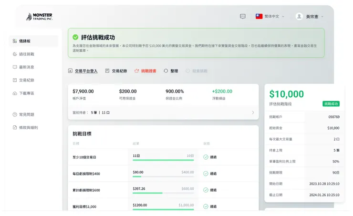
Task: Click the 至少10個交易日 goal row label
Action: tap(84, 157)
